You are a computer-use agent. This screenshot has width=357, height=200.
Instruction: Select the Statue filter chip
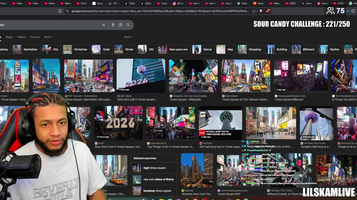click(x=203, y=49)
